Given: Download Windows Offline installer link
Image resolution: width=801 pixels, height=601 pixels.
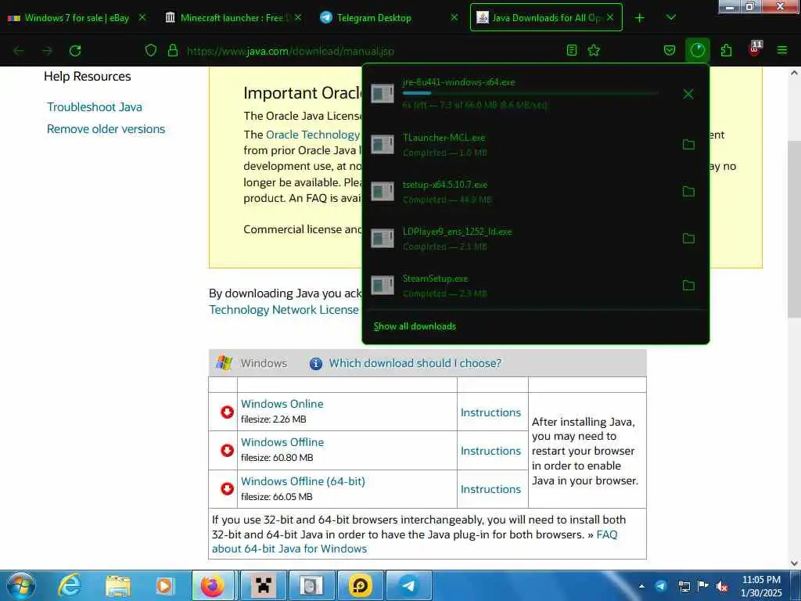Looking at the screenshot, I should point(282,442).
